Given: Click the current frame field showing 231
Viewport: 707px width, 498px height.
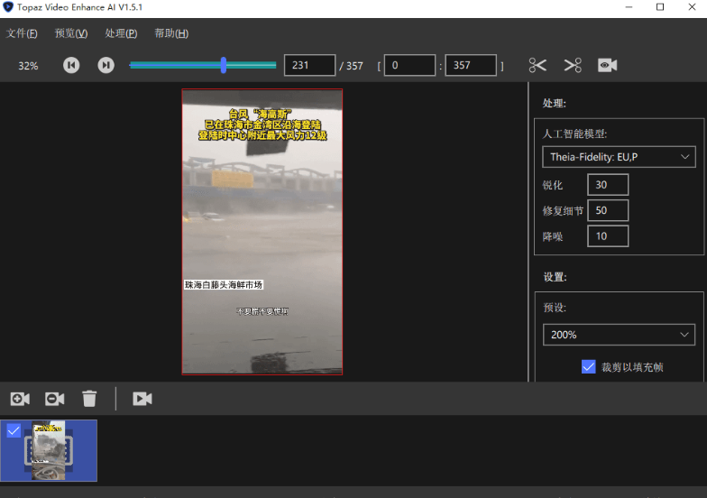Looking at the screenshot, I should [x=310, y=65].
